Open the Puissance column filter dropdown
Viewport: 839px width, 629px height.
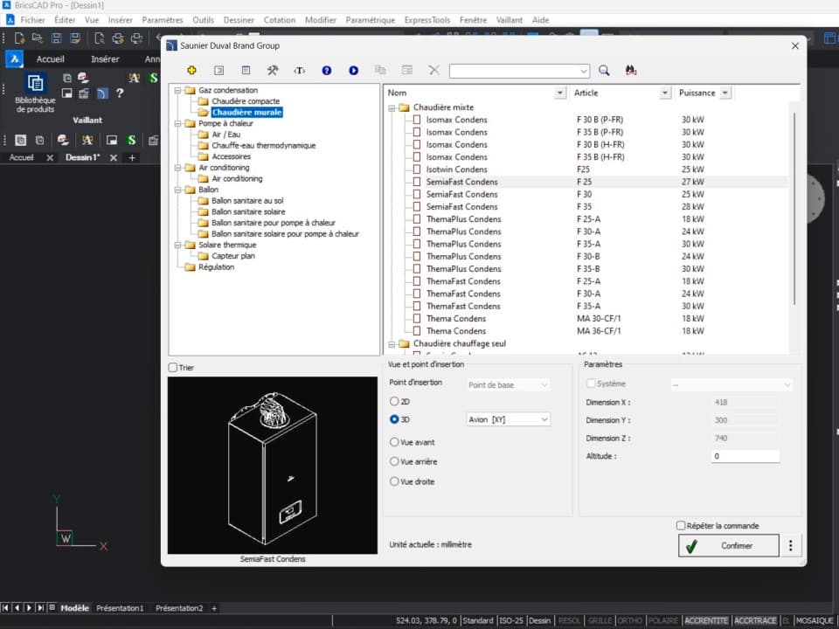pyautogui.click(x=725, y=93)
